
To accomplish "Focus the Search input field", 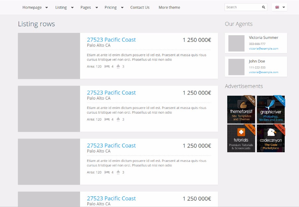I will (x=243, y=7).
